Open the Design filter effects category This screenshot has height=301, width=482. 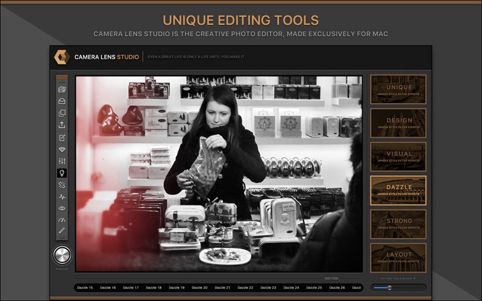398,123
